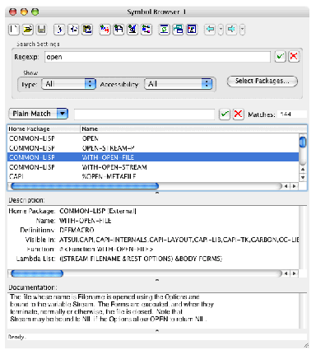Viewport: 316px width, 355px height.
Task: Open the Type dropdown showing All
Action: (68, 84)
